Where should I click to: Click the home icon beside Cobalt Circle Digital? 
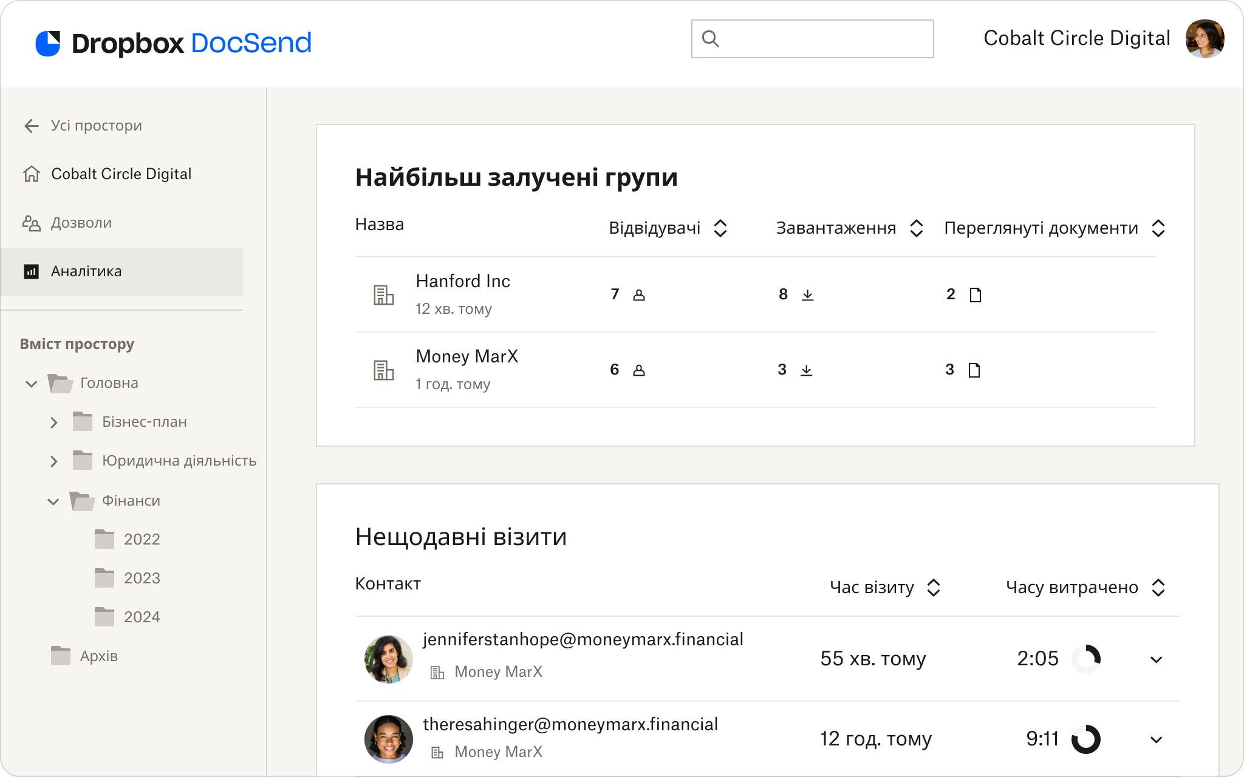click(x=32, y=174)
